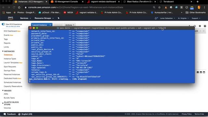The image size is (208, 117).
Task: Open the Loree Sebastien account menu
Action: coord(167,18)
